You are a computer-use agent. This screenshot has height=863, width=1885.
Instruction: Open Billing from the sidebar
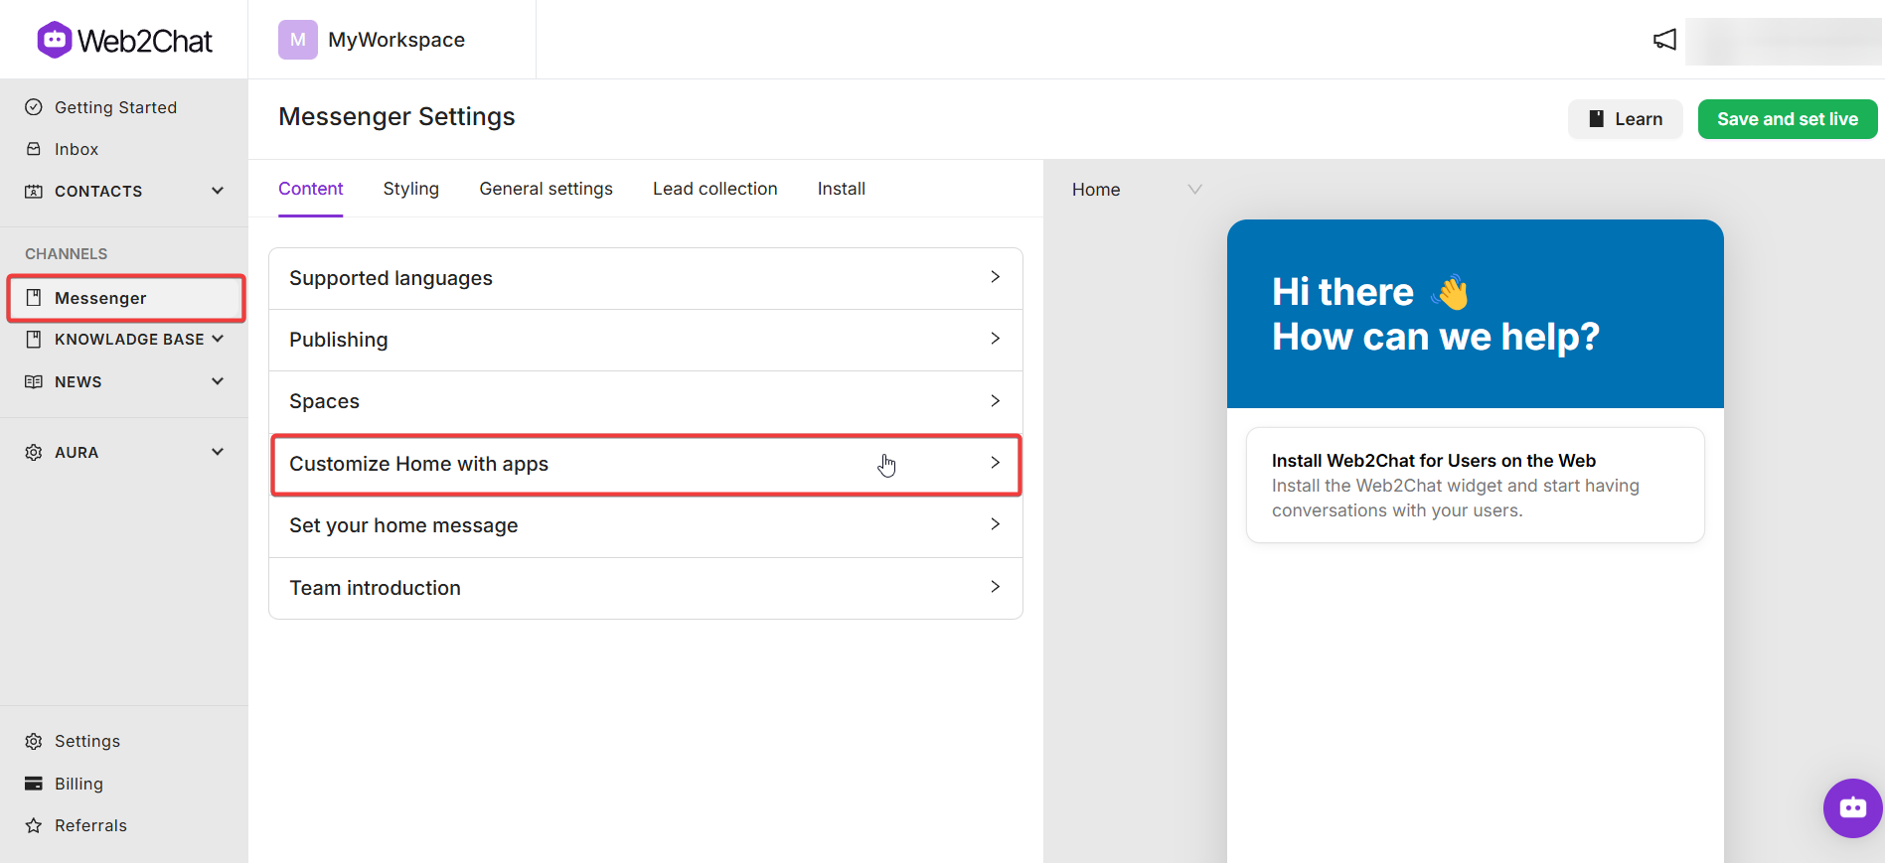click(x=79, y=784)
